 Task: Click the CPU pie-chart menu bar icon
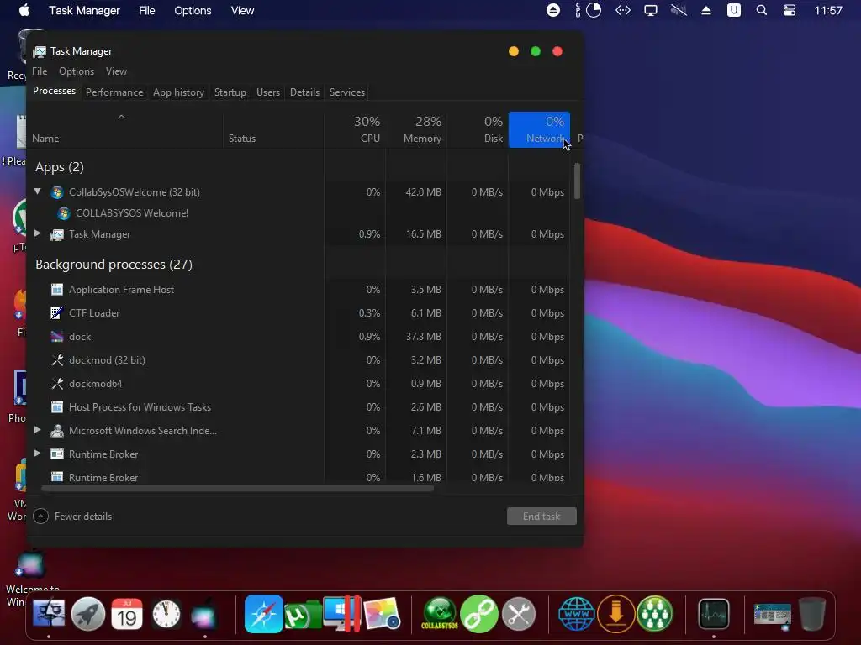[x=593, y=10]
